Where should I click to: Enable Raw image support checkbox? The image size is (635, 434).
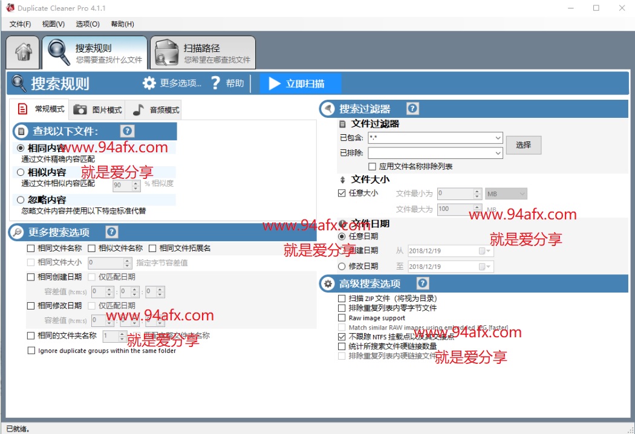point(342,318)
